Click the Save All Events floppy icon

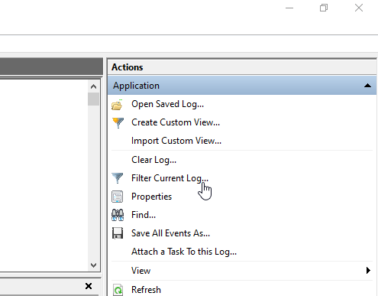click(x=118, y=233)
